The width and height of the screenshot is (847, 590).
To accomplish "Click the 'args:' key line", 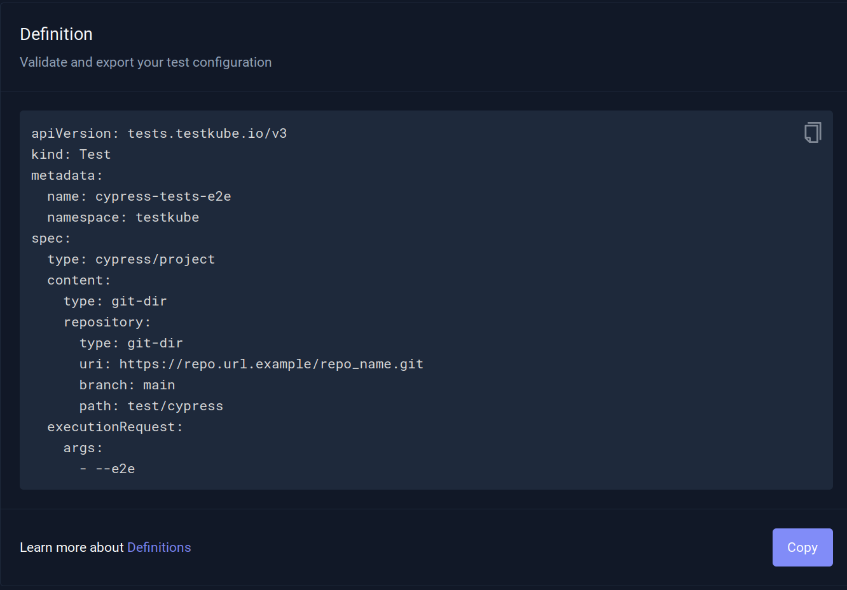I will pos(83,448).
